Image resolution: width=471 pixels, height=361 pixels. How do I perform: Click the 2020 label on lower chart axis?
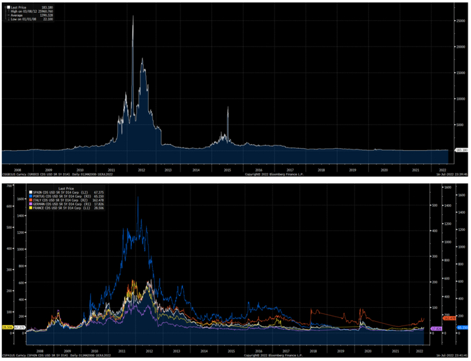(367, 351)
